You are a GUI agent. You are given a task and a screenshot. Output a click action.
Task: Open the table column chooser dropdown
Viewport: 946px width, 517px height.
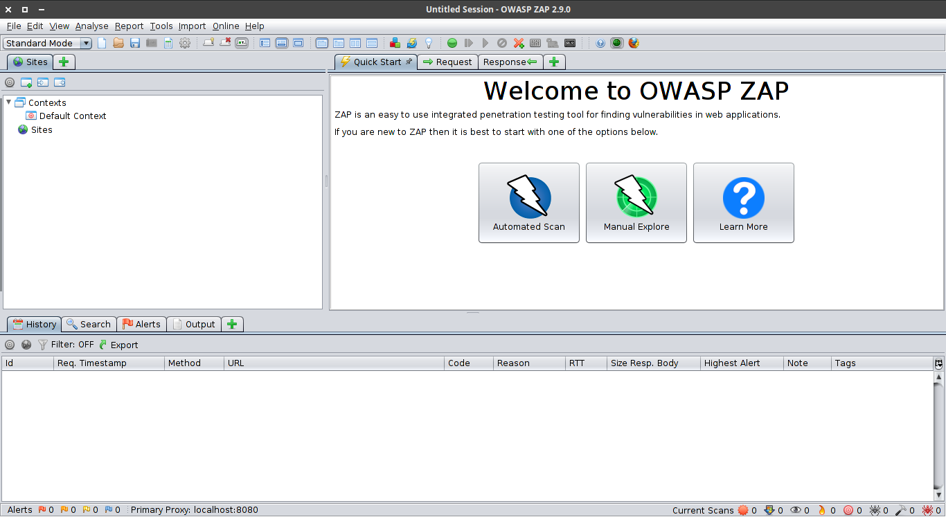[938, 363]
